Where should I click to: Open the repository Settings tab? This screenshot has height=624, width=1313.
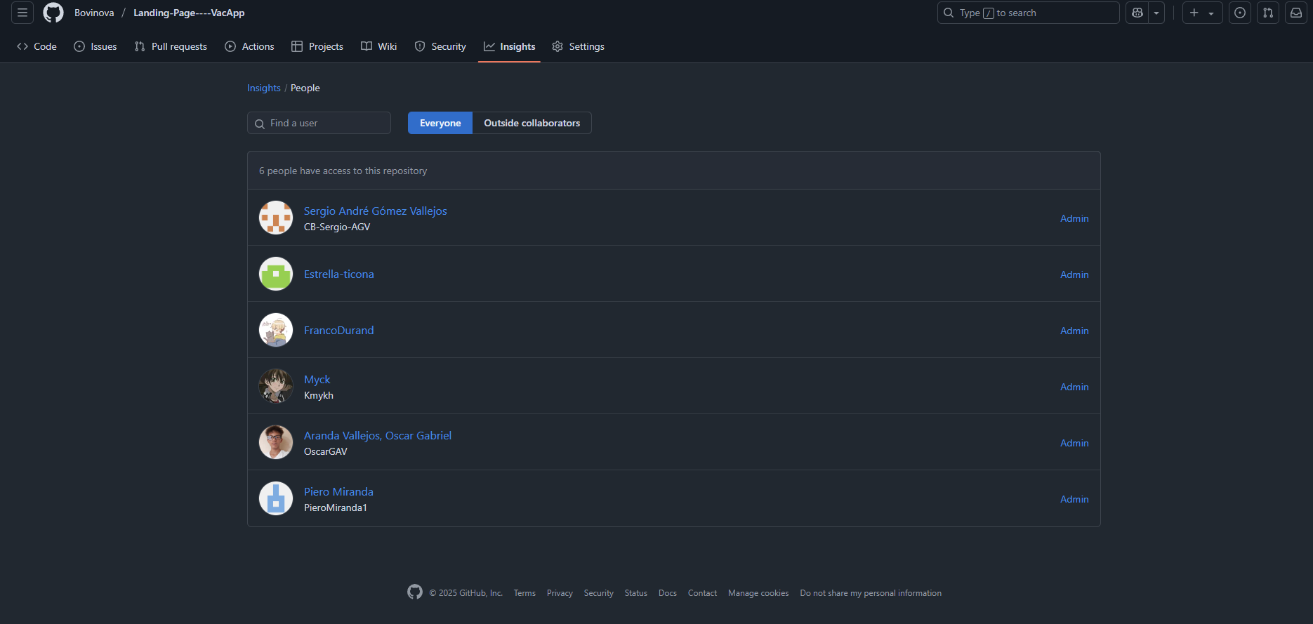[x=578, y=46]
